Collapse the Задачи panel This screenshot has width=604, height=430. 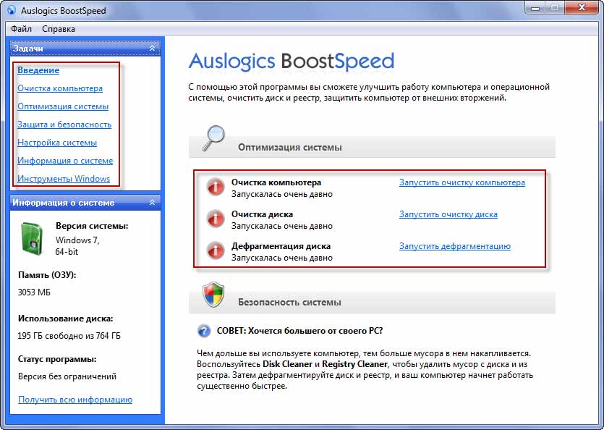point(152,49)
